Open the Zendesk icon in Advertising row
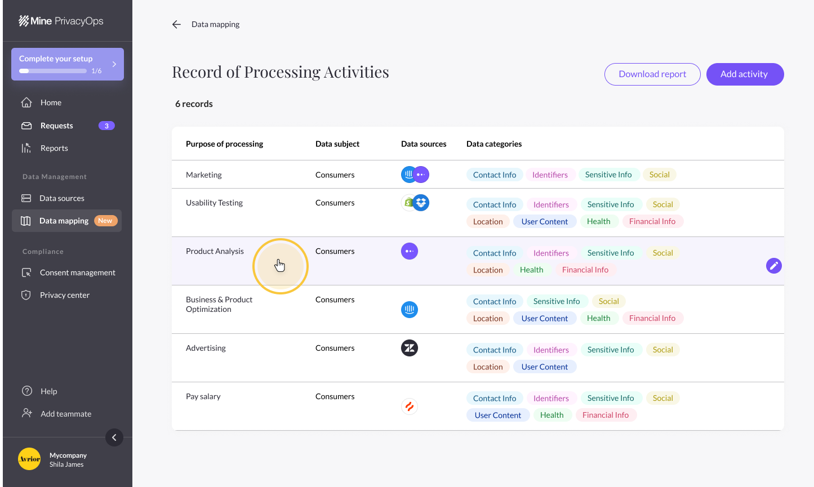Image resolution: width=814 pixels, height=487 pixels. [410, 347]
